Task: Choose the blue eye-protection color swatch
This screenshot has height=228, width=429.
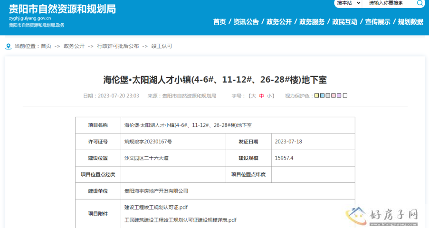Action: [x=322, y=95]
